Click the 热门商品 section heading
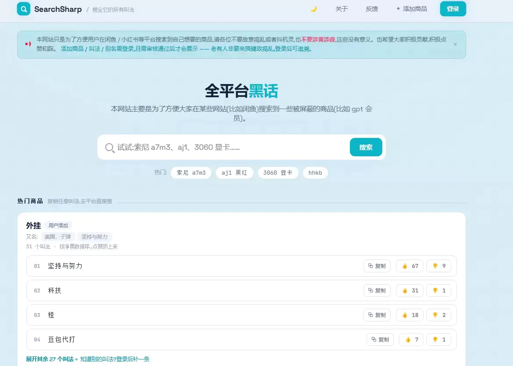513x366 pixels. point(30,201)
